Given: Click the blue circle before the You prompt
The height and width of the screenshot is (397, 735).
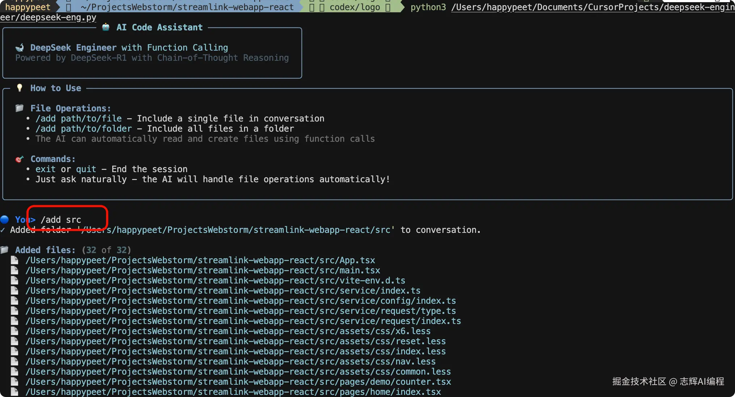Looking at the screenshot, I should coord(5,219).
